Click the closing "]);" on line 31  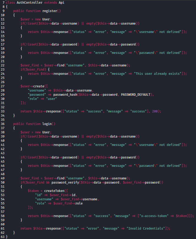[x=23, y=103]
